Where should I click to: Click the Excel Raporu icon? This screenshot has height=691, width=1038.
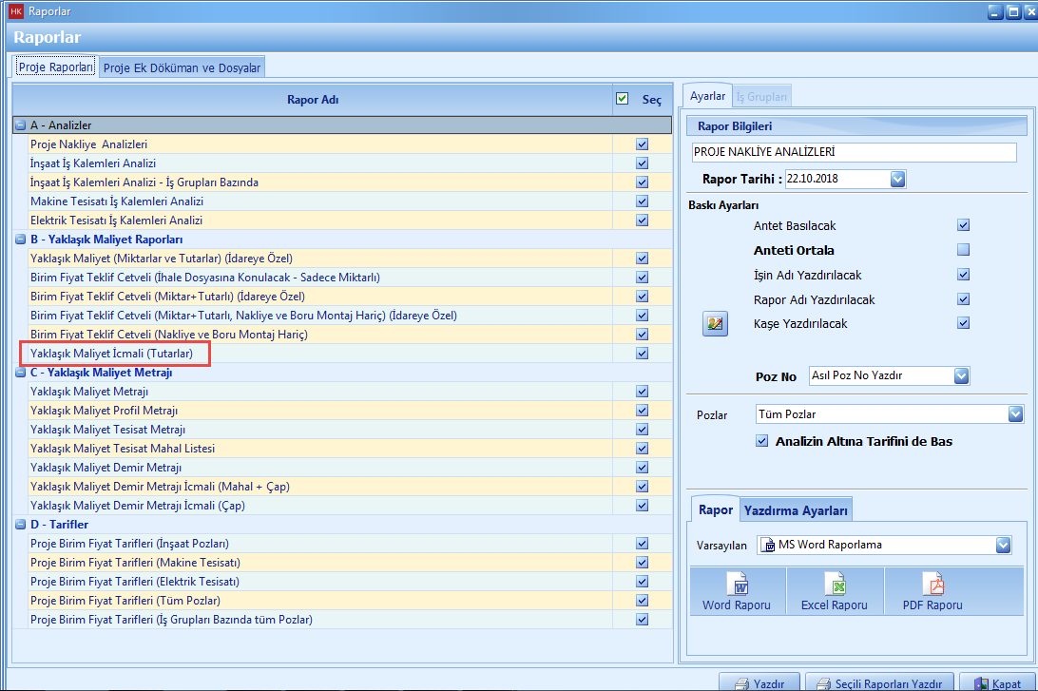834,584
